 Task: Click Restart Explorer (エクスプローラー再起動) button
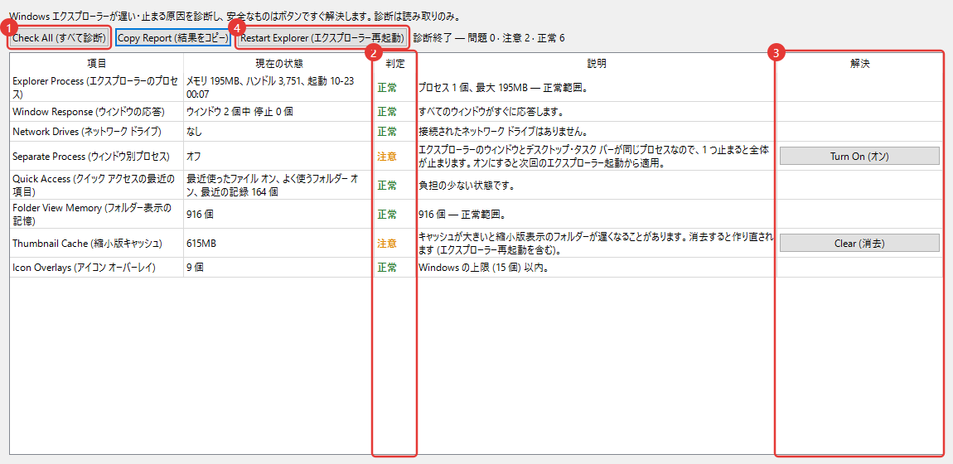pos(322,38)
